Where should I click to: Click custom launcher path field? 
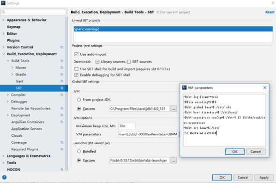[139, 160]
